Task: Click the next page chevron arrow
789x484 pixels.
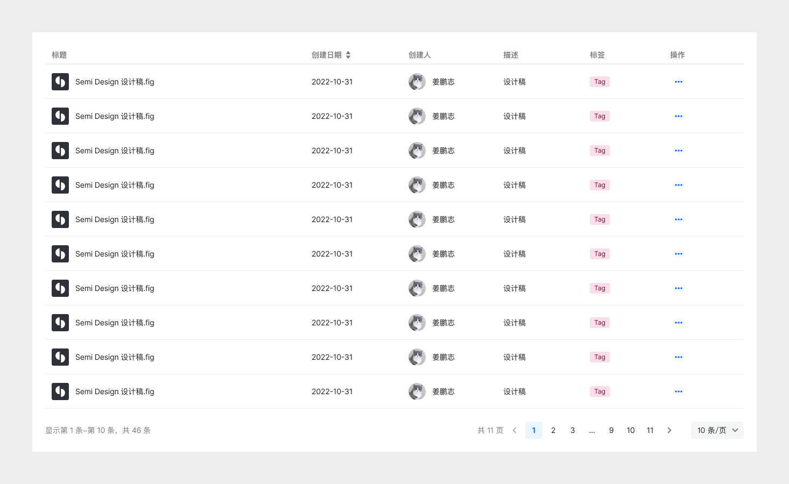Action: 670,430
